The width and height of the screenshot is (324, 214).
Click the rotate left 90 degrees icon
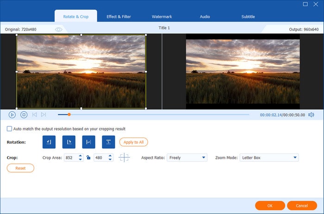pos(49,142)
